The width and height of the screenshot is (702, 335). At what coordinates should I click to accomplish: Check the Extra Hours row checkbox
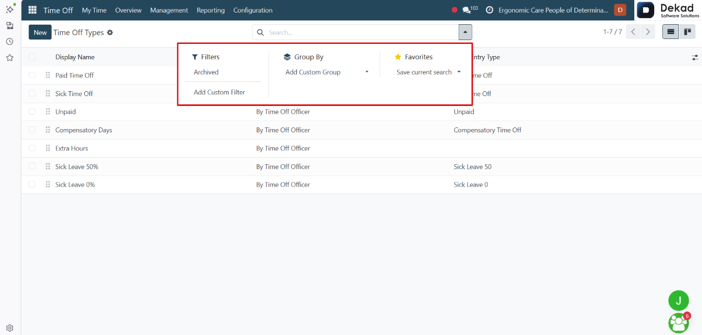pyautogui.click(x=32, y=148)
